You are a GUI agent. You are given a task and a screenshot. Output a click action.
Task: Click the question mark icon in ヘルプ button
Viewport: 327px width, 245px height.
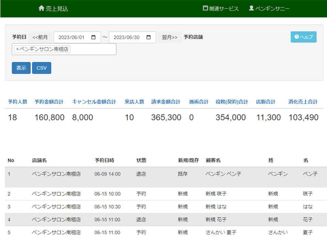point(297,37)
